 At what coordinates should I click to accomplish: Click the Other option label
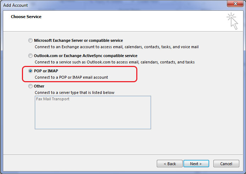click(39, 86)
